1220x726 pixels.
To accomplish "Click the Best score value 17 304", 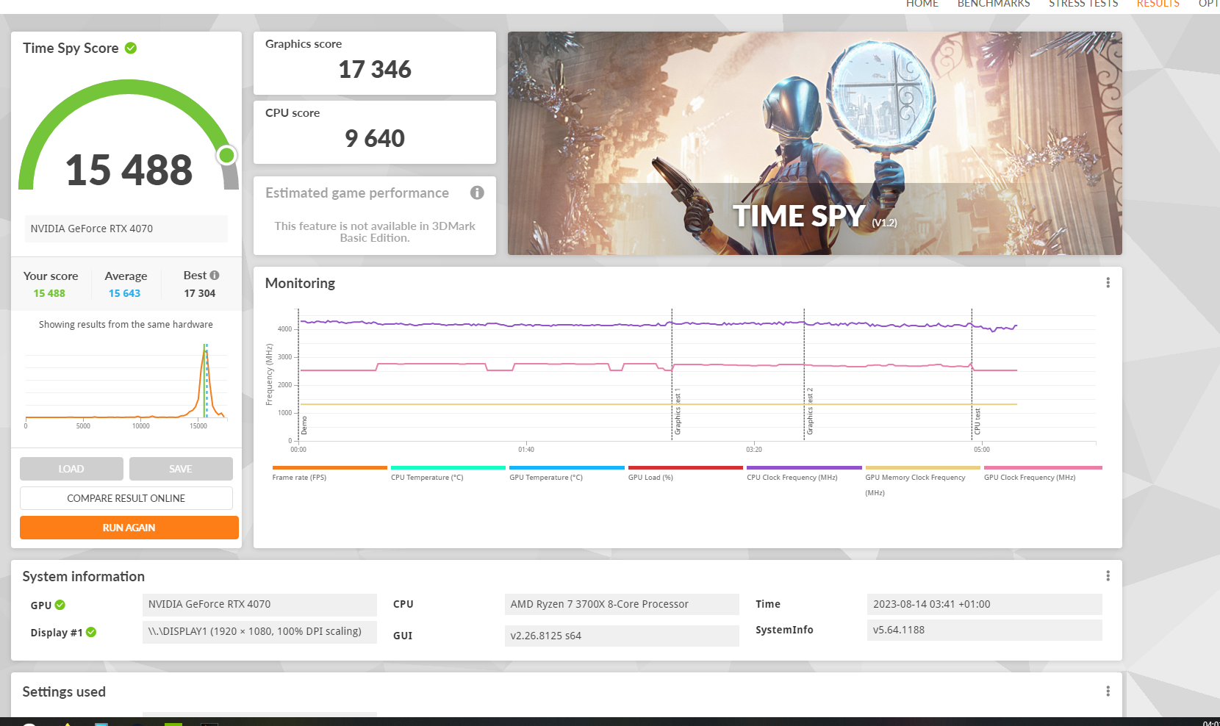I will (200, 293).
